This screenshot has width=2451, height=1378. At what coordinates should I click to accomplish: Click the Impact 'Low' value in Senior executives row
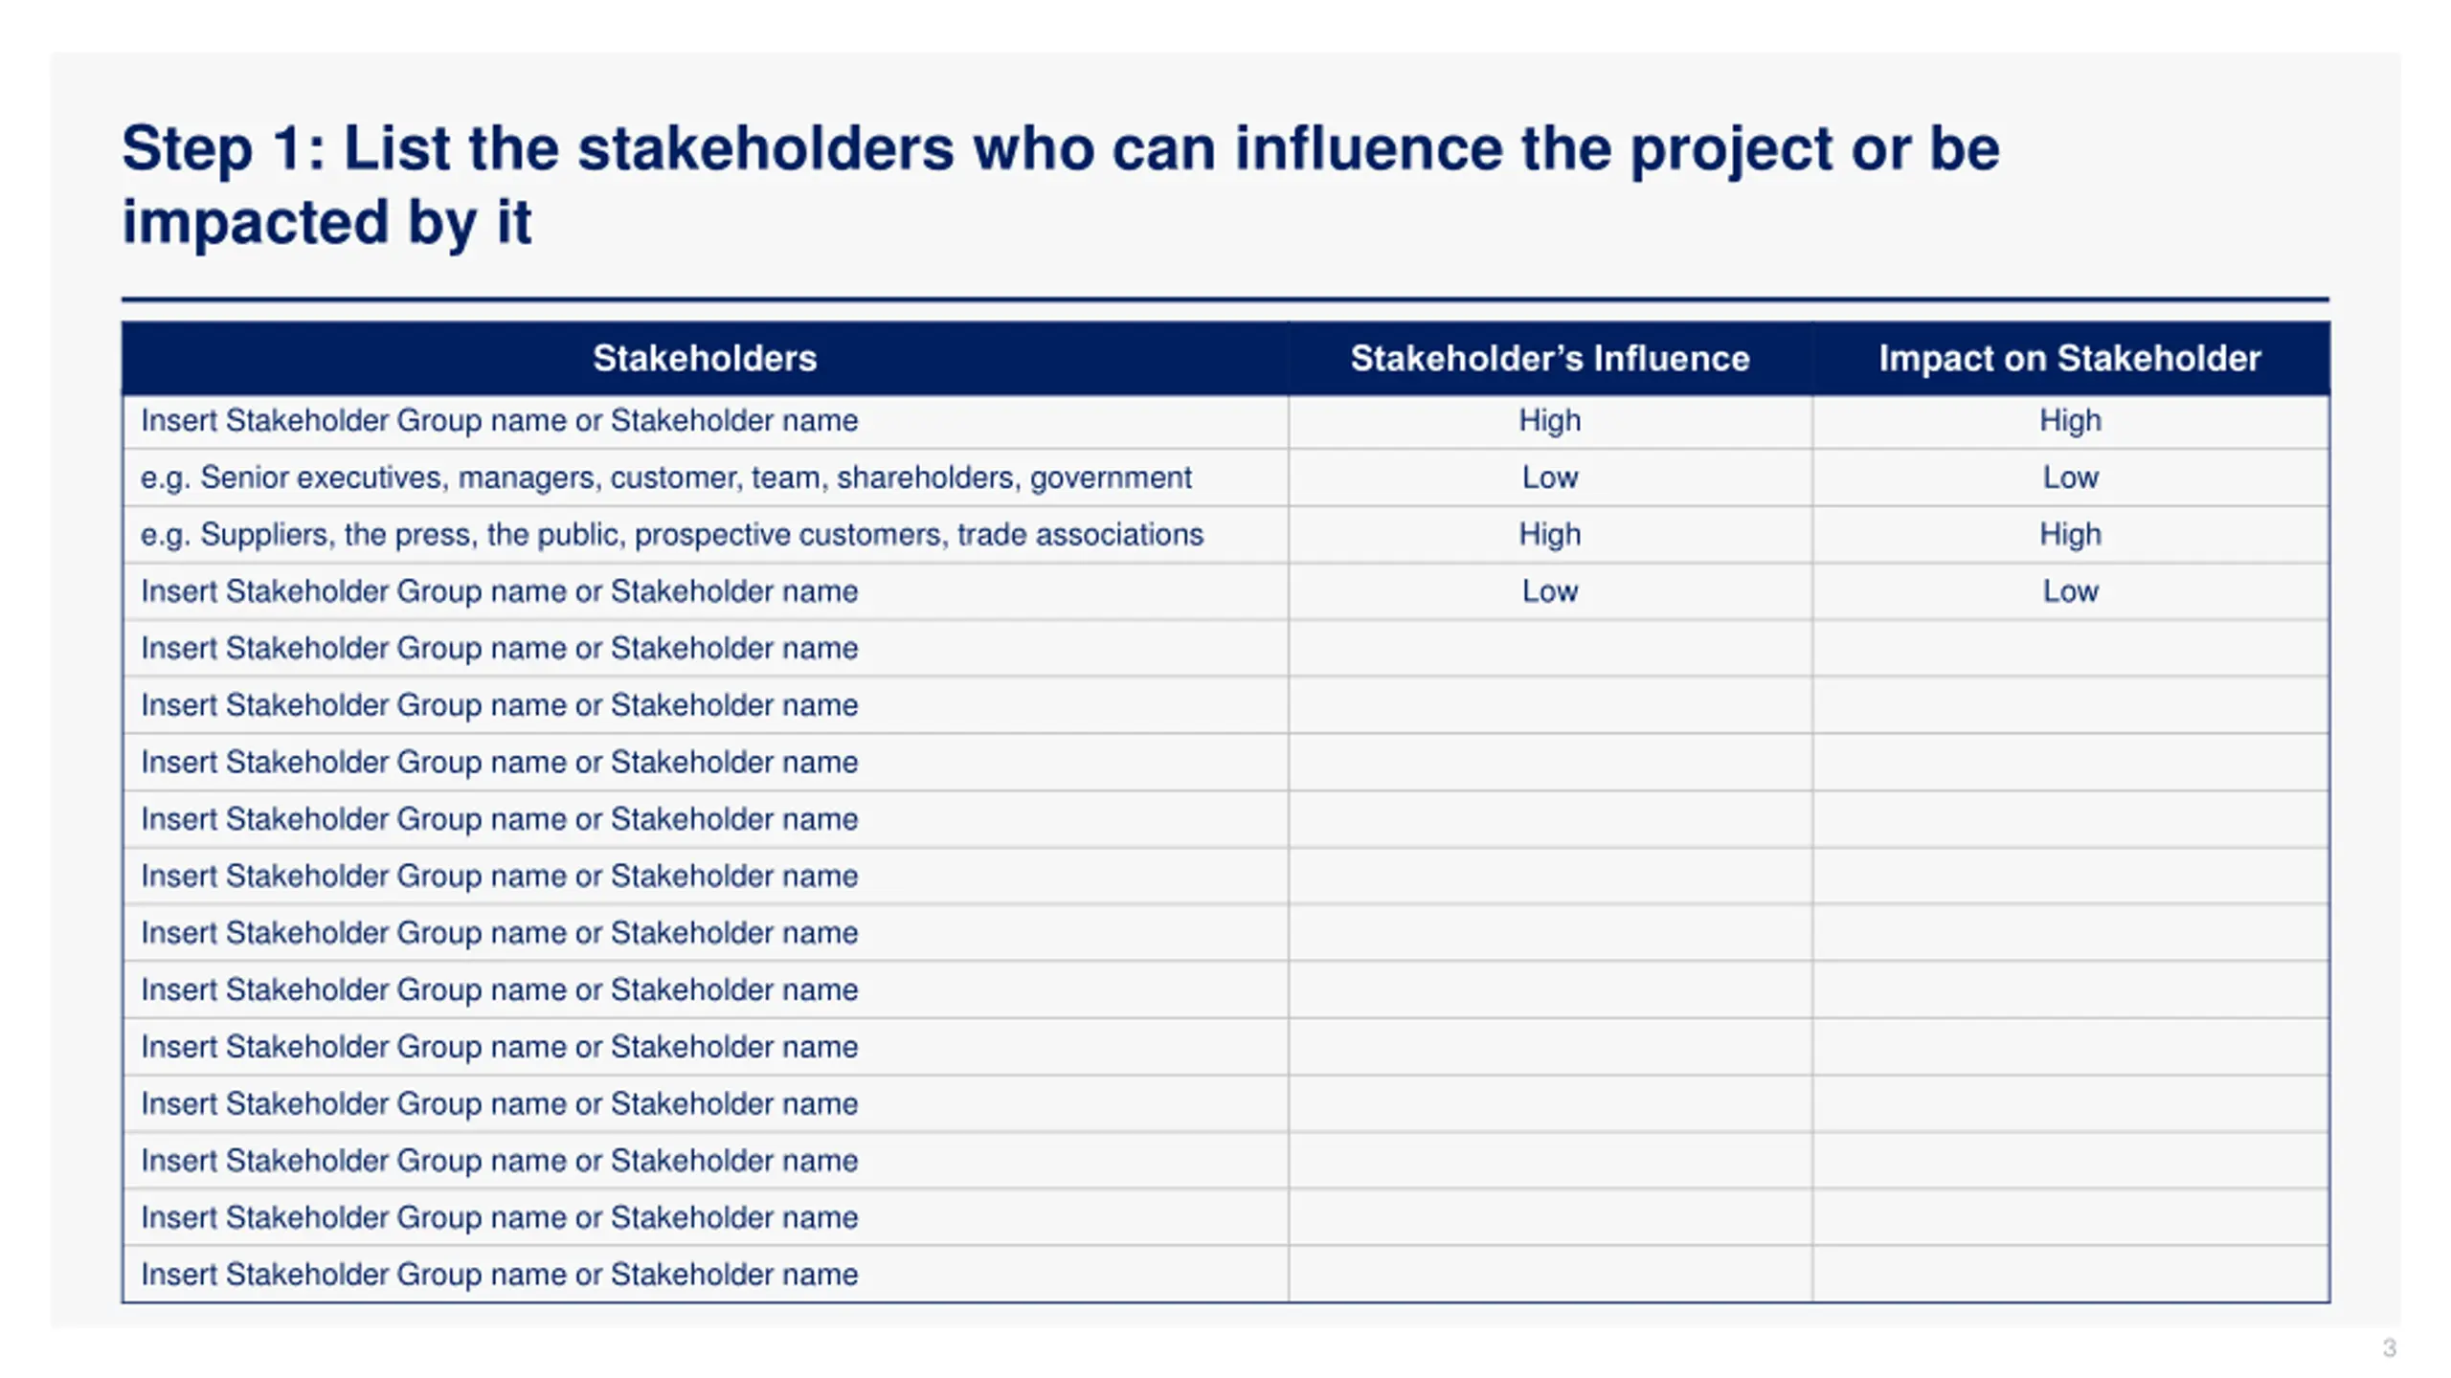(x=2070, y=478)
